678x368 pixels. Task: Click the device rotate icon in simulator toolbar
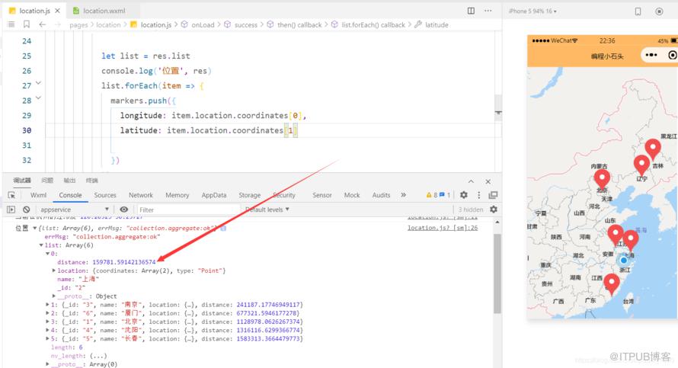[x=638, y=11]
